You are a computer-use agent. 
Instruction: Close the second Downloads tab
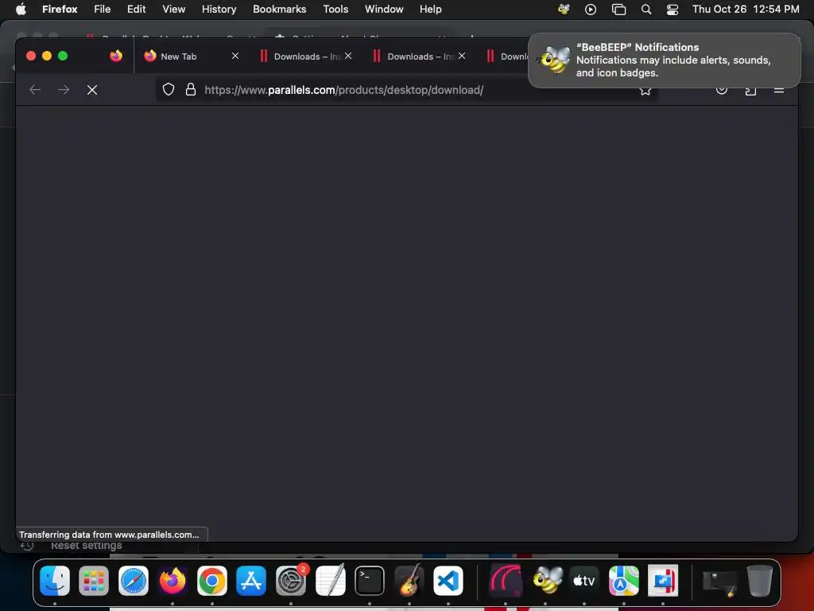[462, 56]
